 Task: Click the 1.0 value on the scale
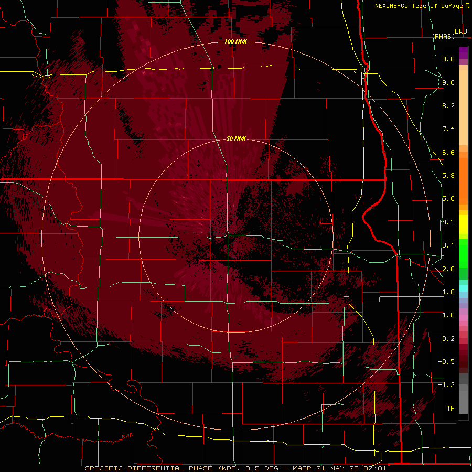click(448, 315)
